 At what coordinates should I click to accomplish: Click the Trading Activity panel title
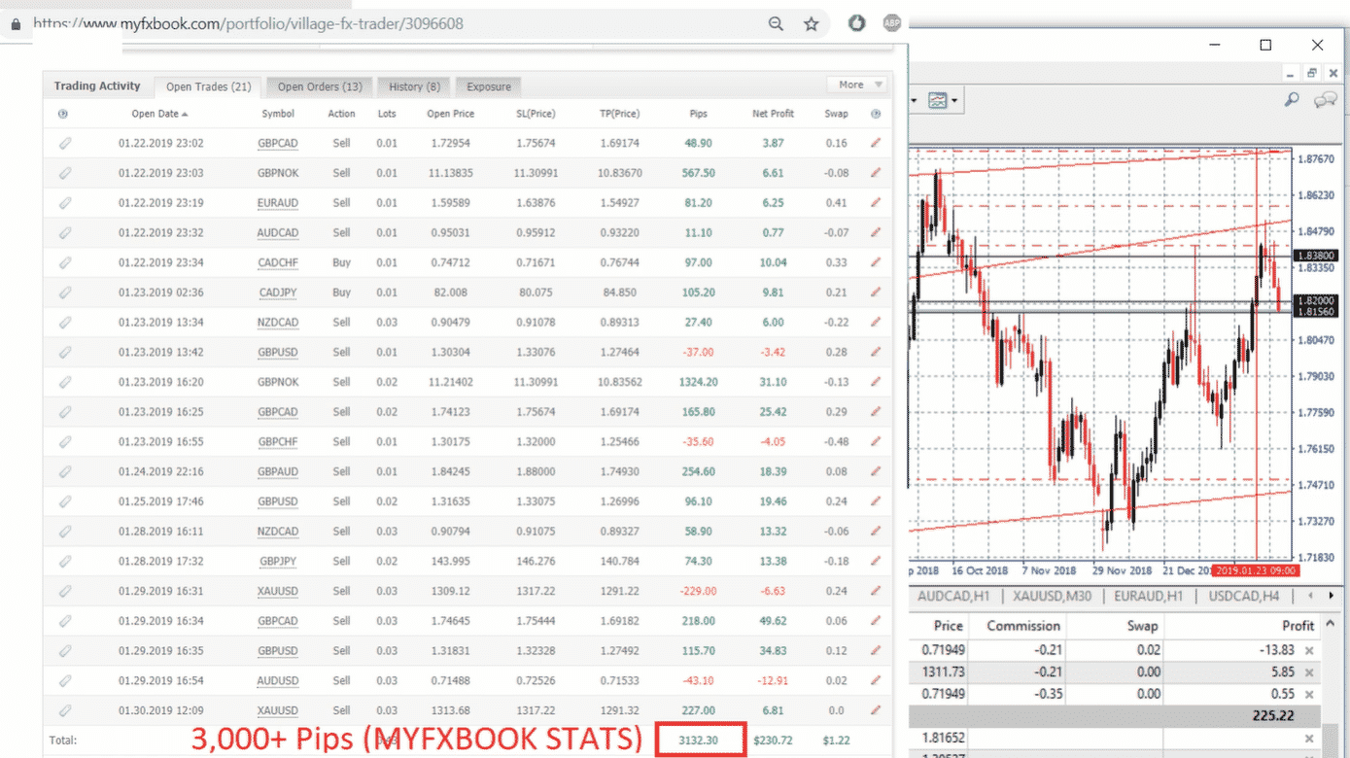pyautogui.click(x=97, y=86)
